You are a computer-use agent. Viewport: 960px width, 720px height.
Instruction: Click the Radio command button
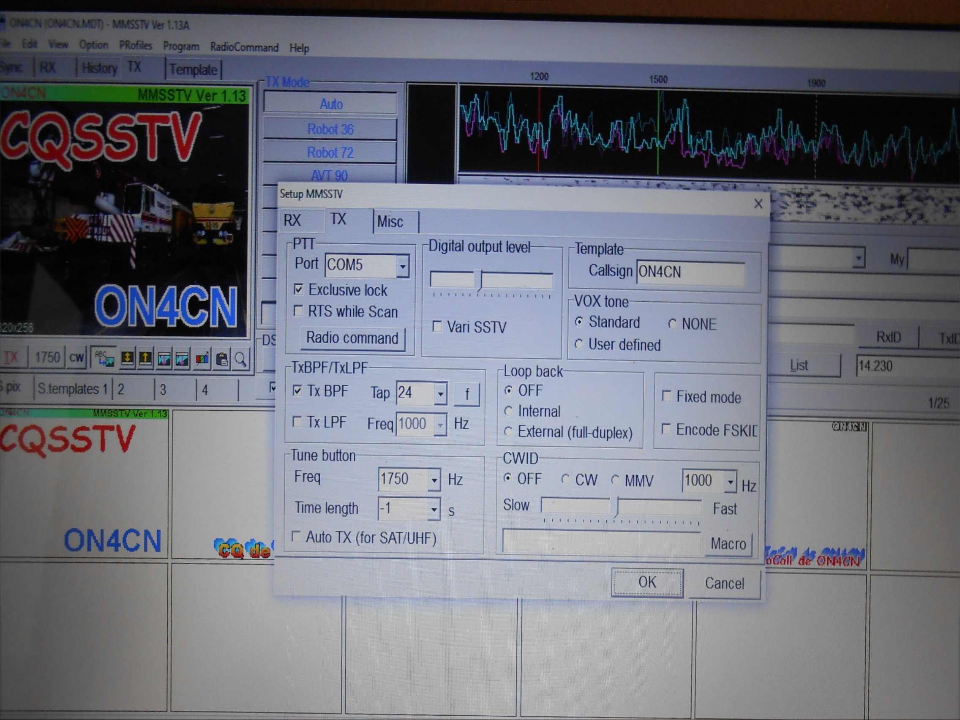point(352,338)
